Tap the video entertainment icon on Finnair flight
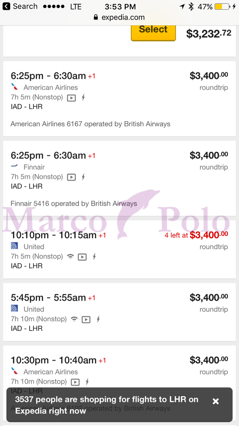Viewport: 239px width, 426px height. pos(71,177)
